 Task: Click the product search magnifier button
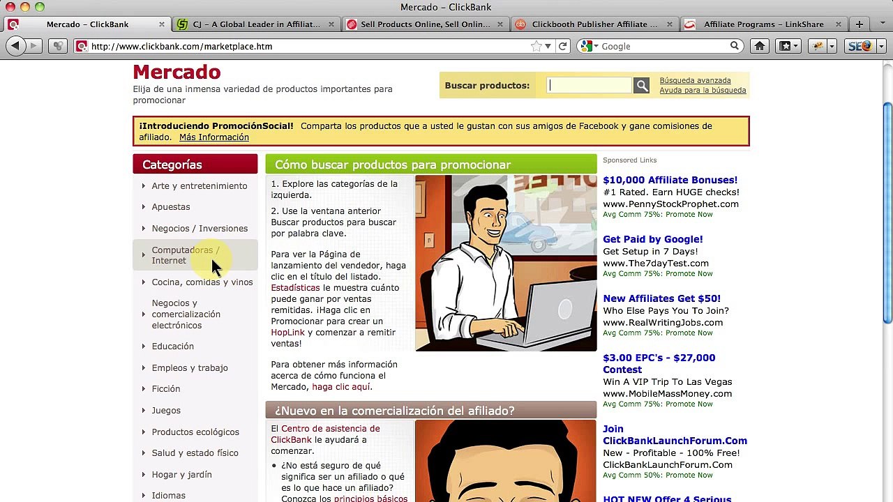coord(641,85)
